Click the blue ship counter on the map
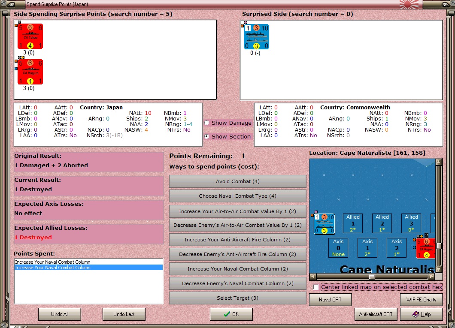The width and height of the screenshot is (455, 328). click(x=325, y=224)
